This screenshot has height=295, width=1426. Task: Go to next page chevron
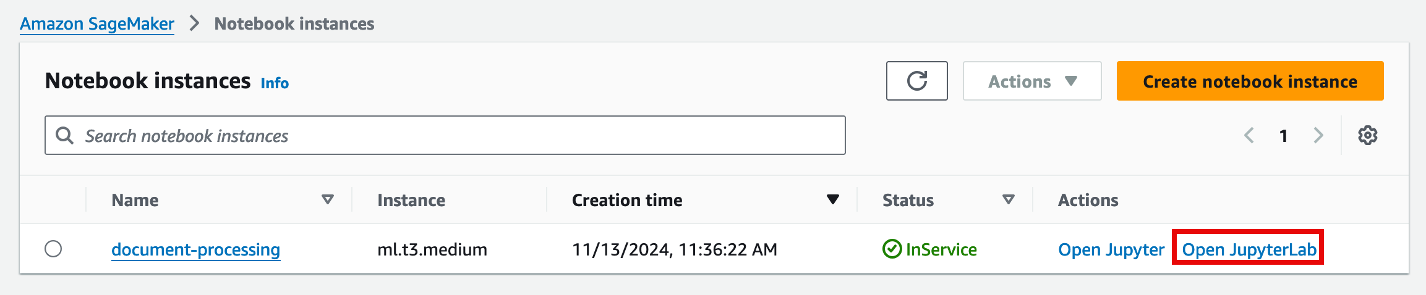pos(1318,135)
